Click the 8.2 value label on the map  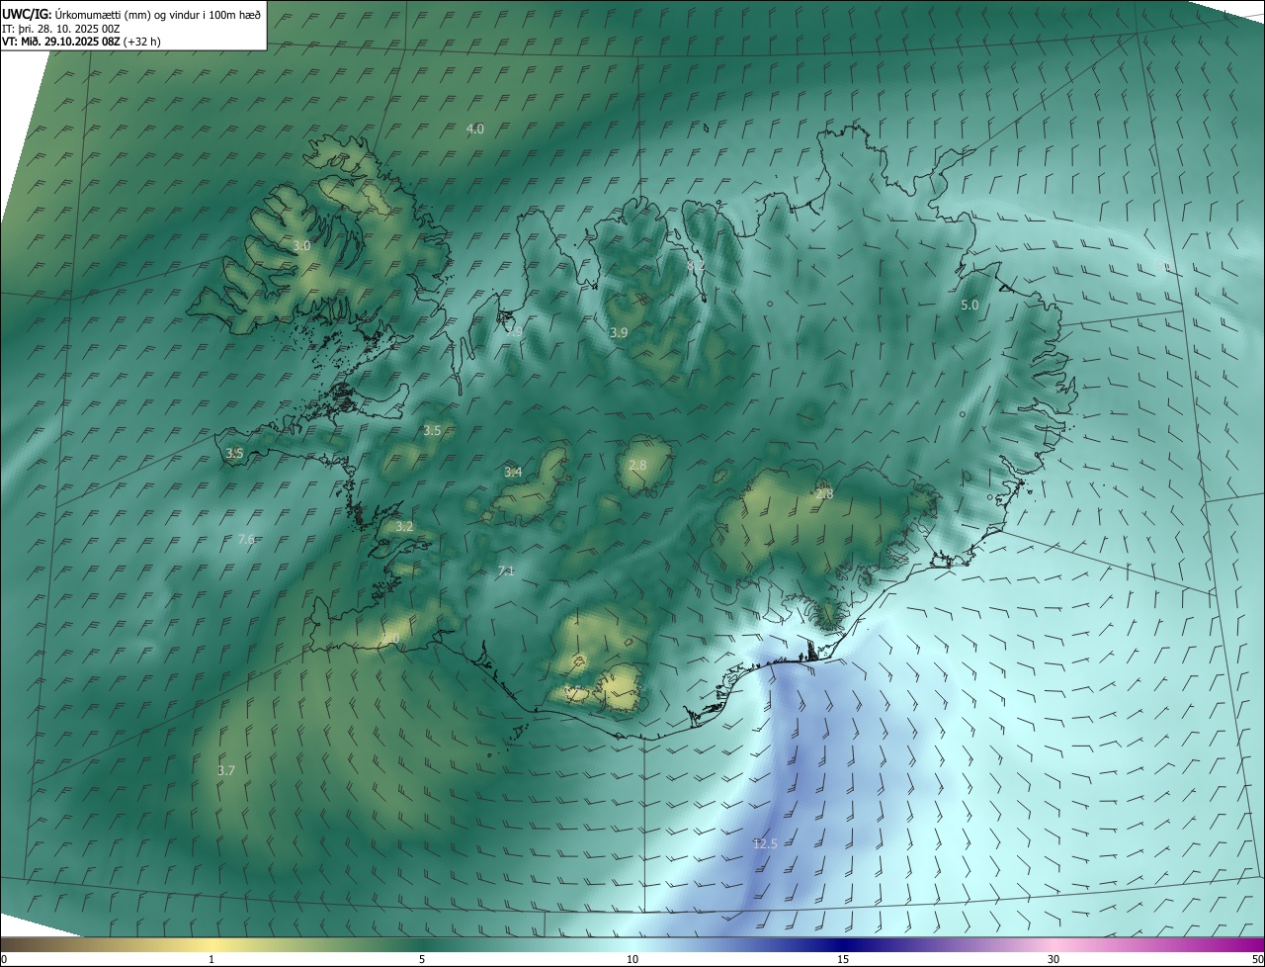click(x=696, y=265)
